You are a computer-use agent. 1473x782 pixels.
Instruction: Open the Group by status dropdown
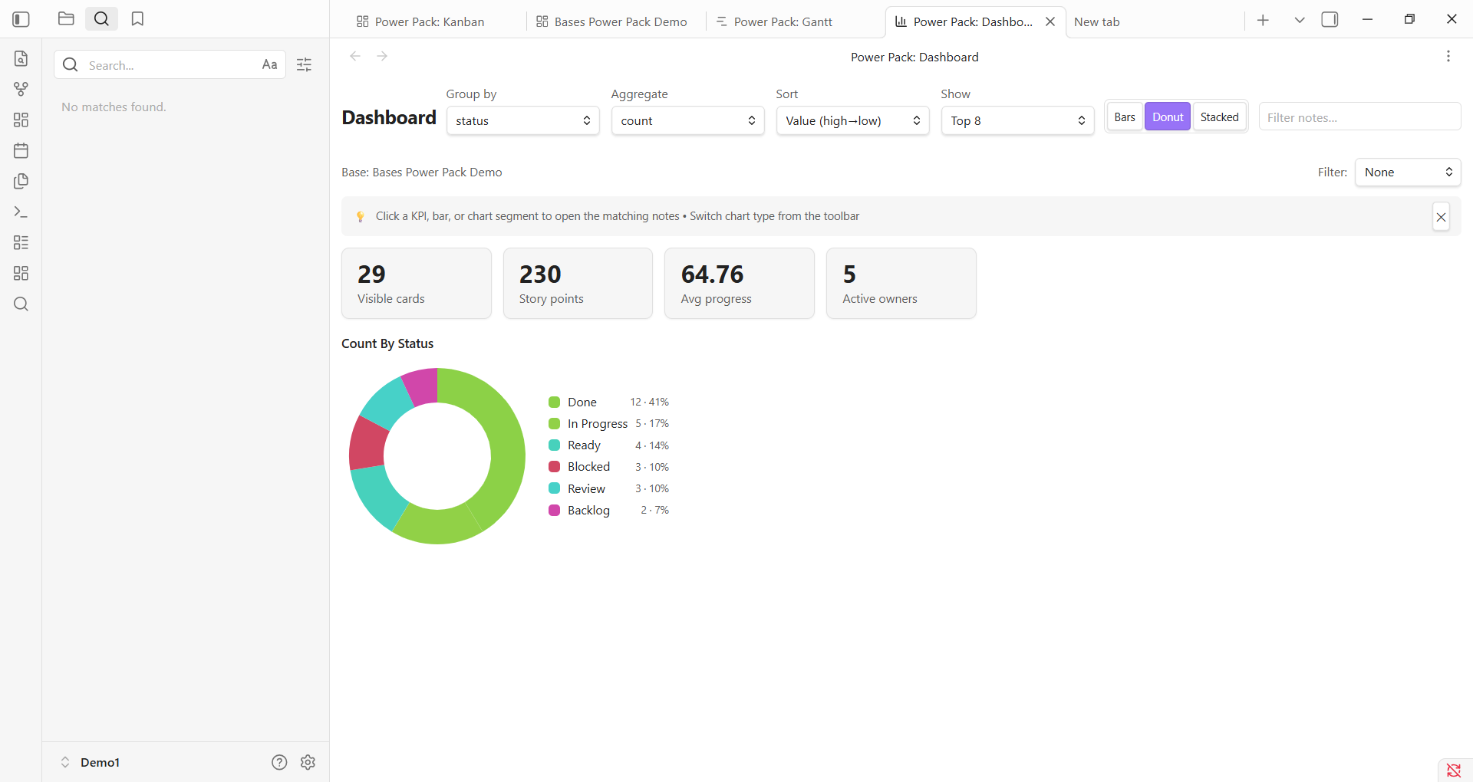(x=523, y=120)
